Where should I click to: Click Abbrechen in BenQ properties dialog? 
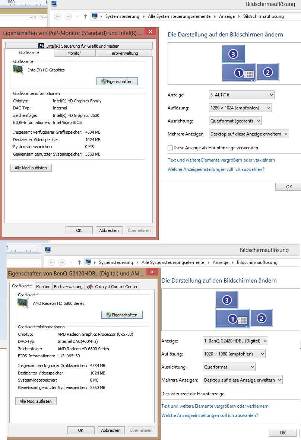tap(111, 430)
